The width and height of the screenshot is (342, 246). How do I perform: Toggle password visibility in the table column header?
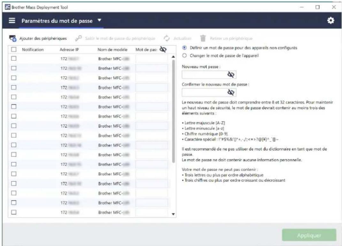pos(163,50)
